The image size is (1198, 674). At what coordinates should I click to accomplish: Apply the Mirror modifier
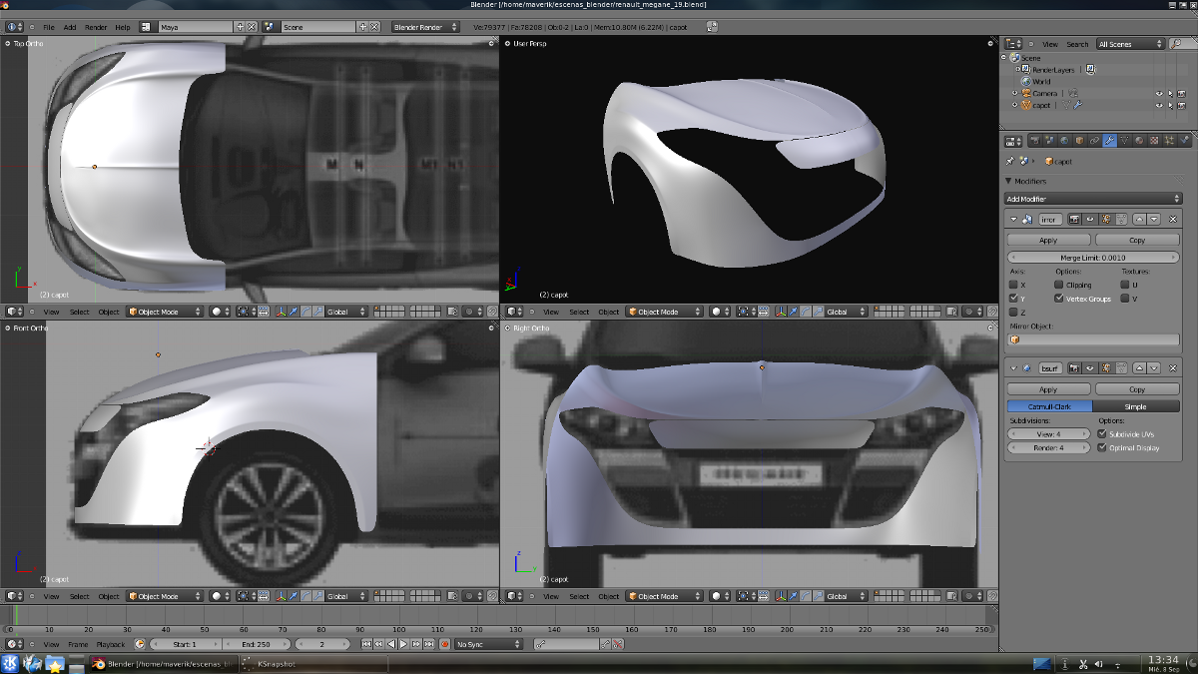click(1048, 240)
